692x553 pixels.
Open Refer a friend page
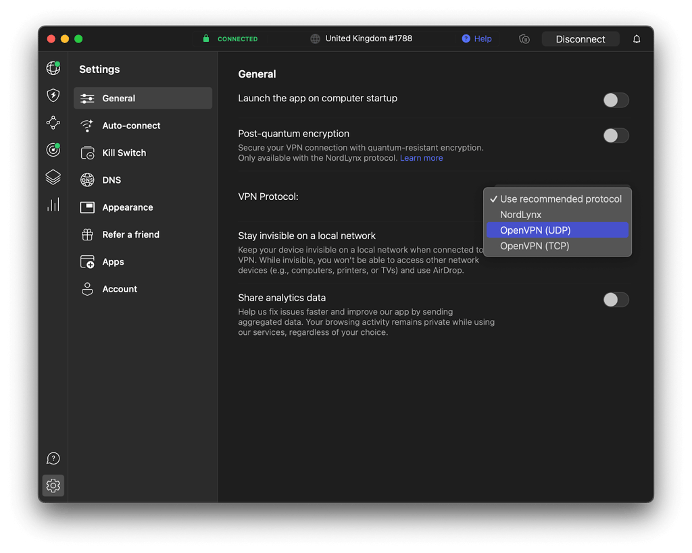[x=143, y=234]
